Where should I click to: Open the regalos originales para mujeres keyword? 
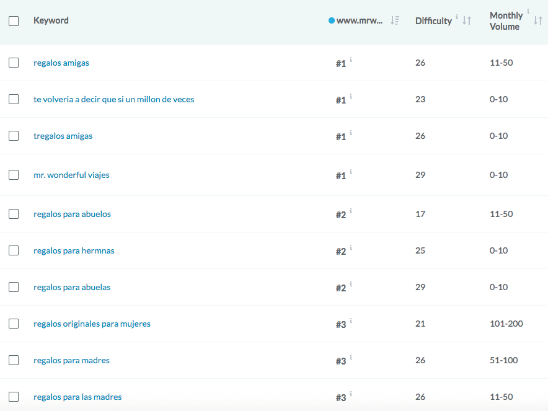[x=92, y=324]
